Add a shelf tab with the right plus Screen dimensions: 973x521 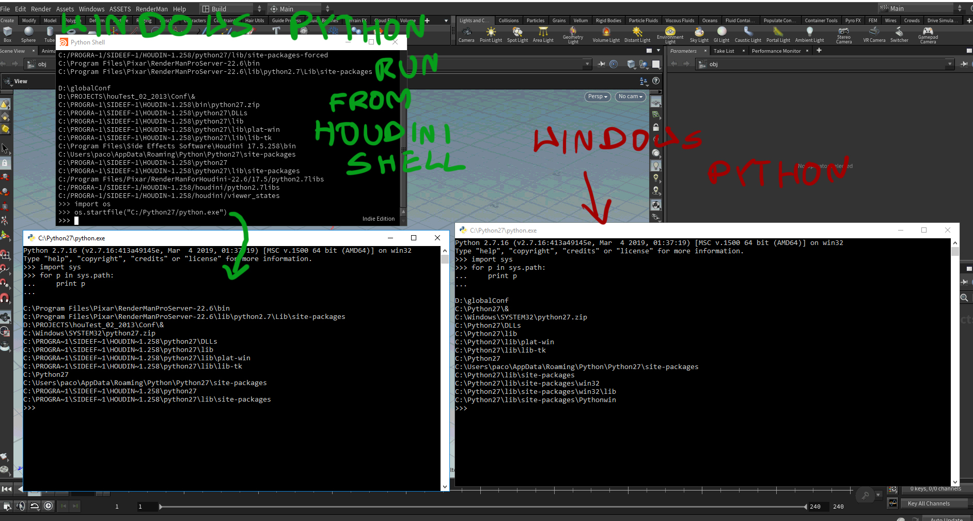(x=969, y=21)
